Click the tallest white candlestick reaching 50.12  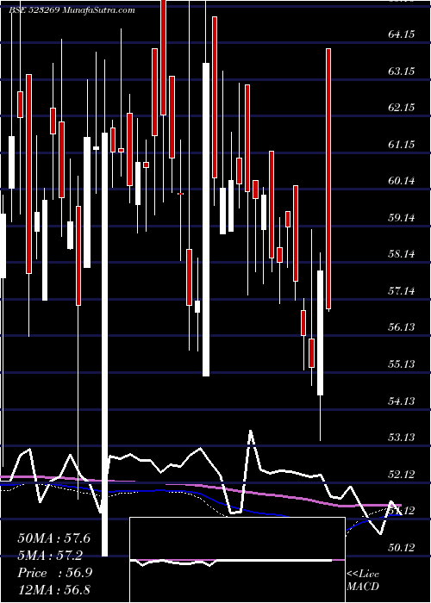pos(104,345)
